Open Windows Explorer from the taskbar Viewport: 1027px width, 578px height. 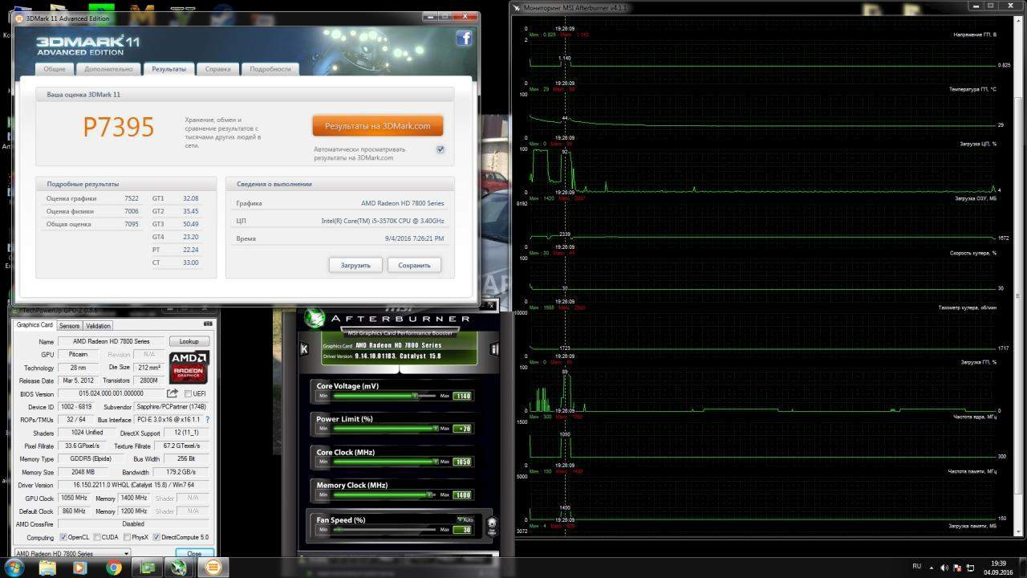click(48, 568)
